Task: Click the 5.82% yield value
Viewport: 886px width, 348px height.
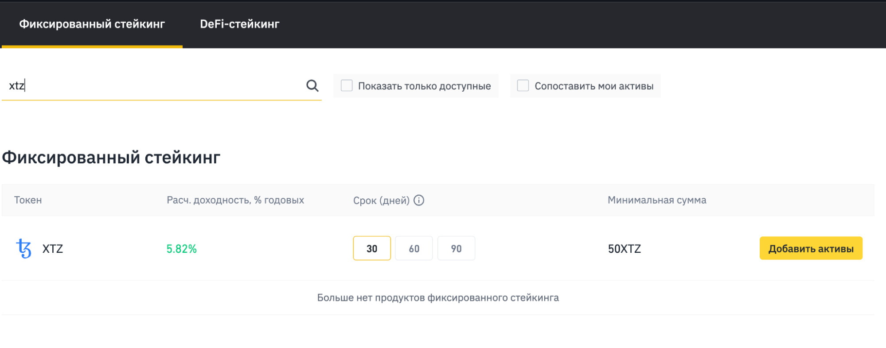Action: click(x=181, y=249)
